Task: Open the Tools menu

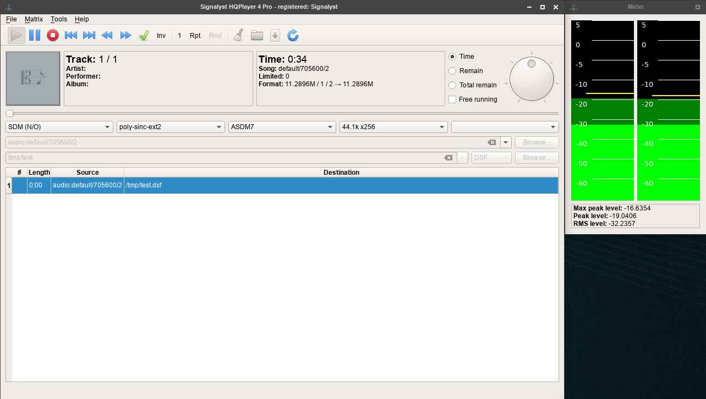Action: pos(58,19)
